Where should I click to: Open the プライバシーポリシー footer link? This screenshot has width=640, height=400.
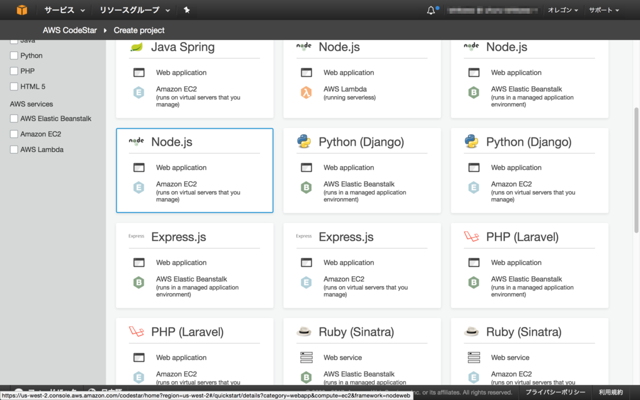[555, 392]
